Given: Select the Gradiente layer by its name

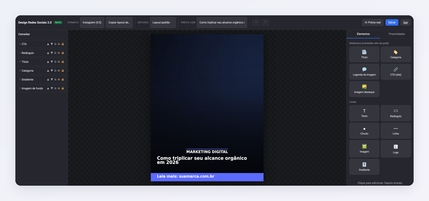Looking at the screenshot, I should pyautogui.click(x=28, y=79).
